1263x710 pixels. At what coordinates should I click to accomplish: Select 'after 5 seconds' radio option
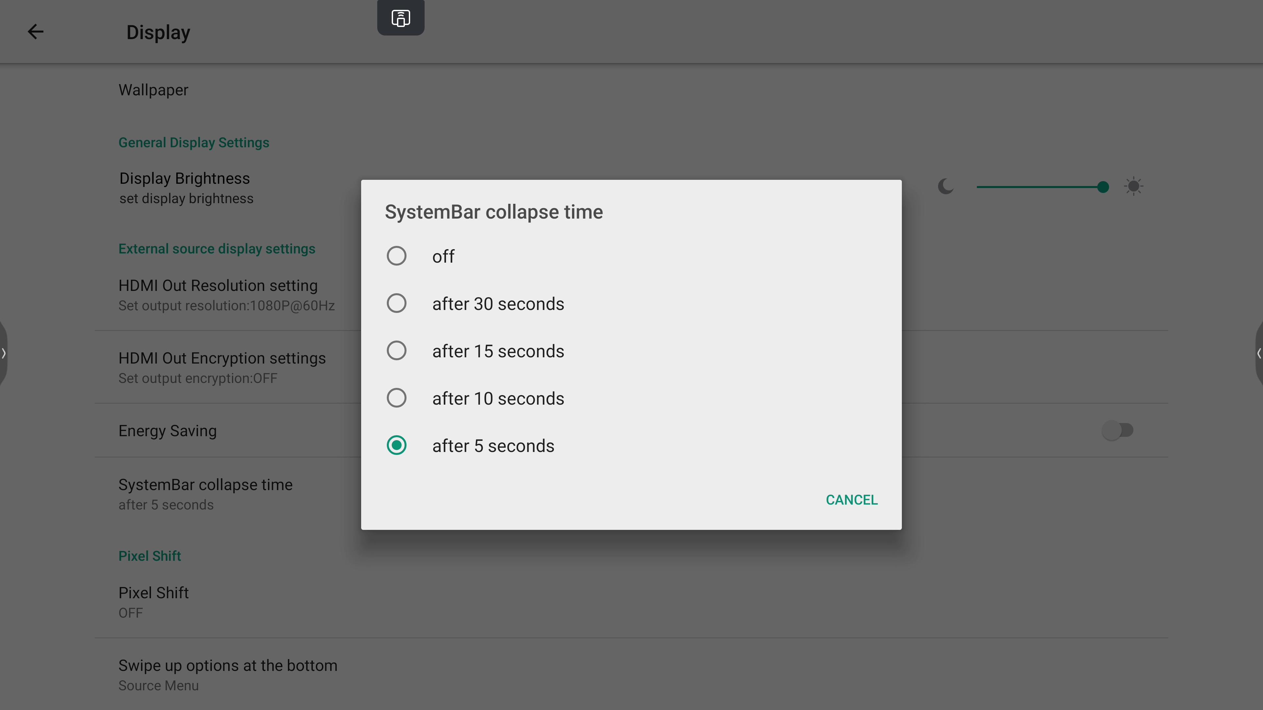coord(631,446)
